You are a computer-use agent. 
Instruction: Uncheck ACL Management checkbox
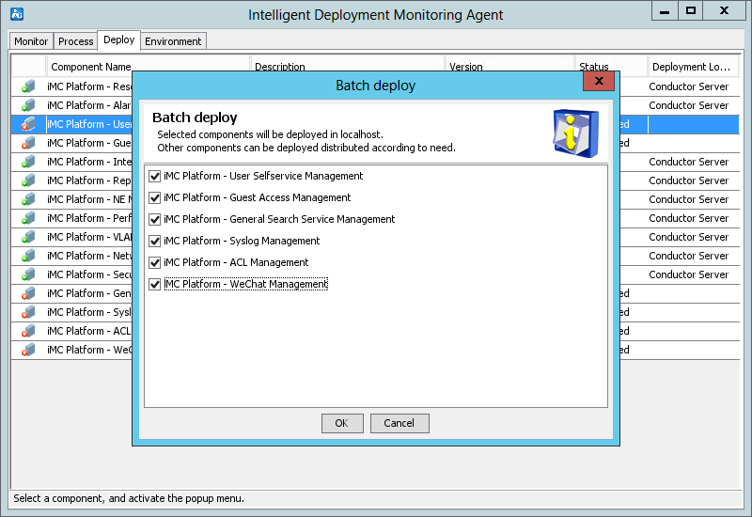(154, 262)
